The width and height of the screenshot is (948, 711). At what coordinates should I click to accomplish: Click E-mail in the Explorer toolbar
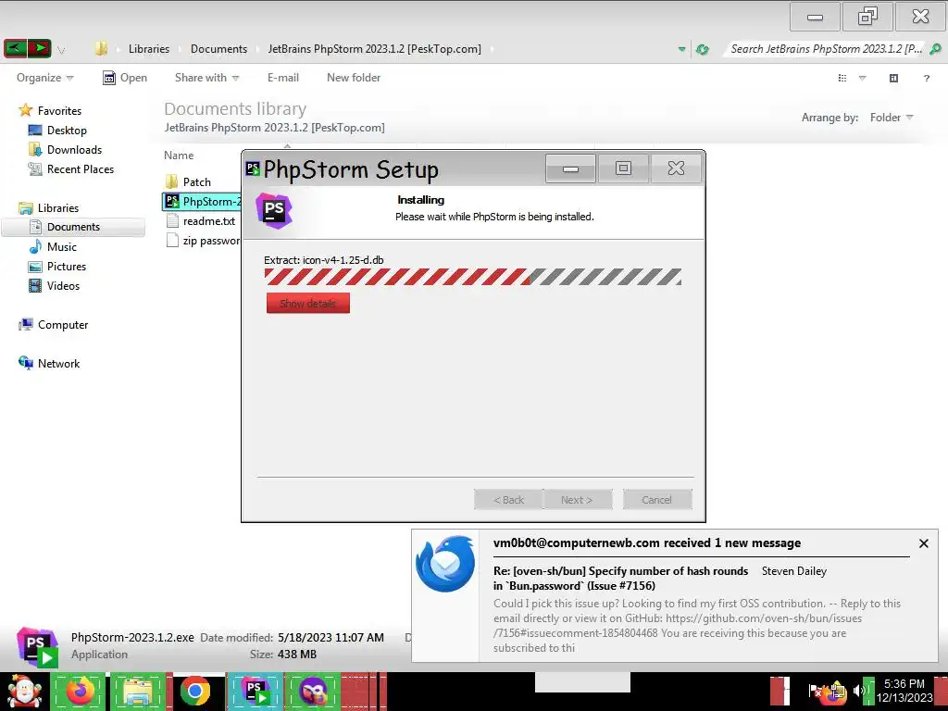point(283,78)
